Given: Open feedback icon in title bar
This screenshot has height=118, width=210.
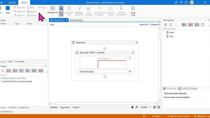Looking at the screenshot, I should 181,2.
